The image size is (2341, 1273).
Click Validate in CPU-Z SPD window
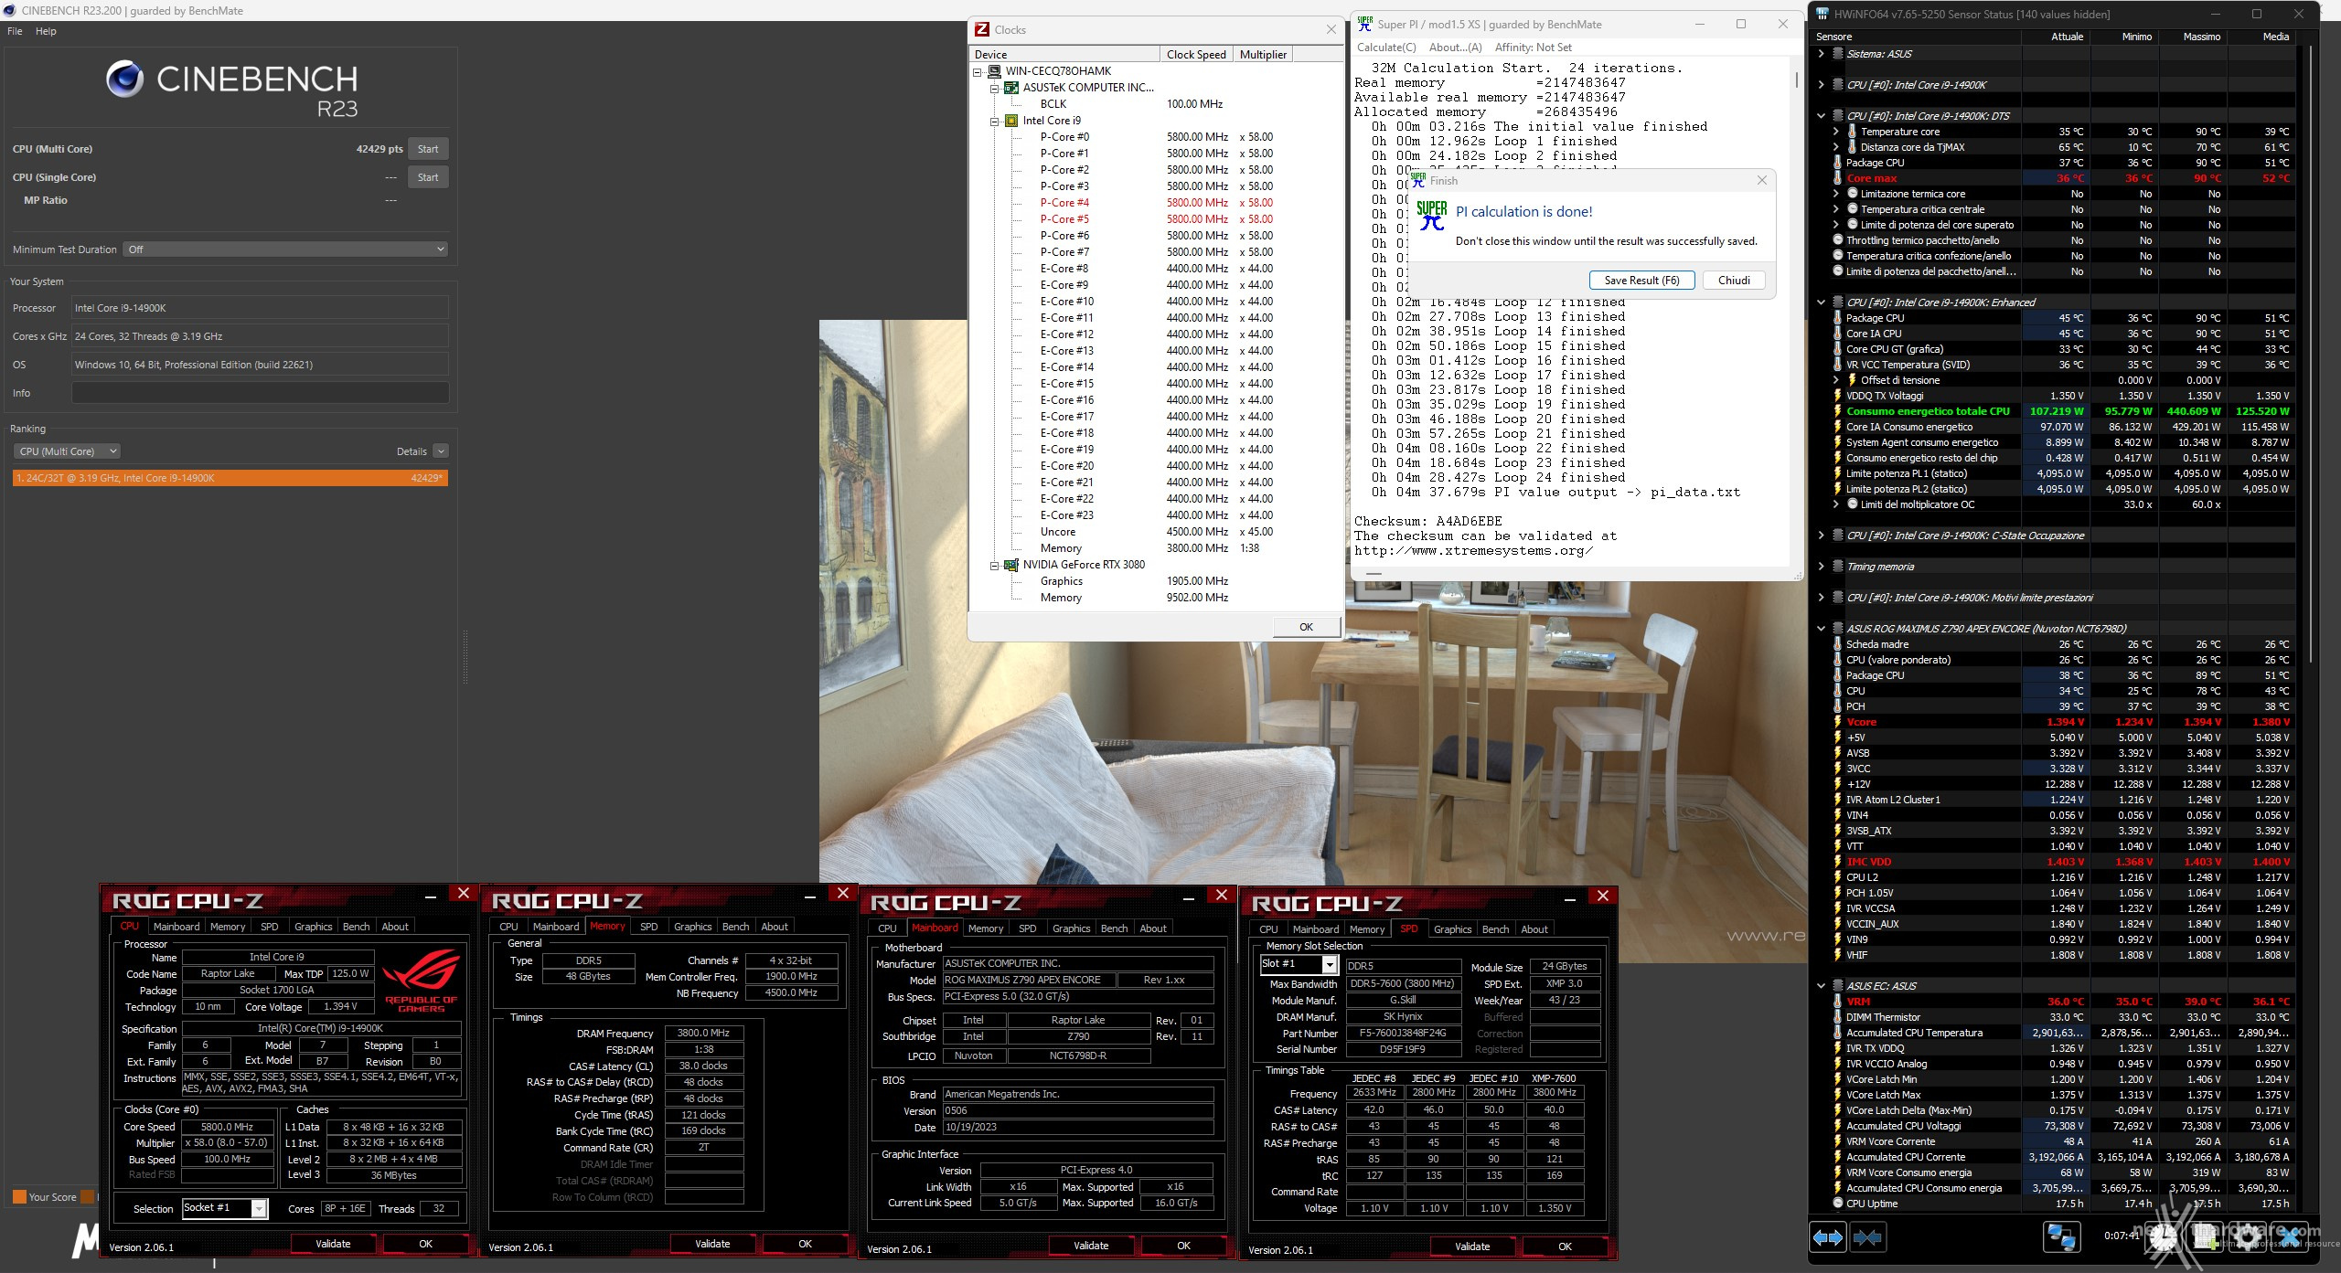tap(1472, 1246)
